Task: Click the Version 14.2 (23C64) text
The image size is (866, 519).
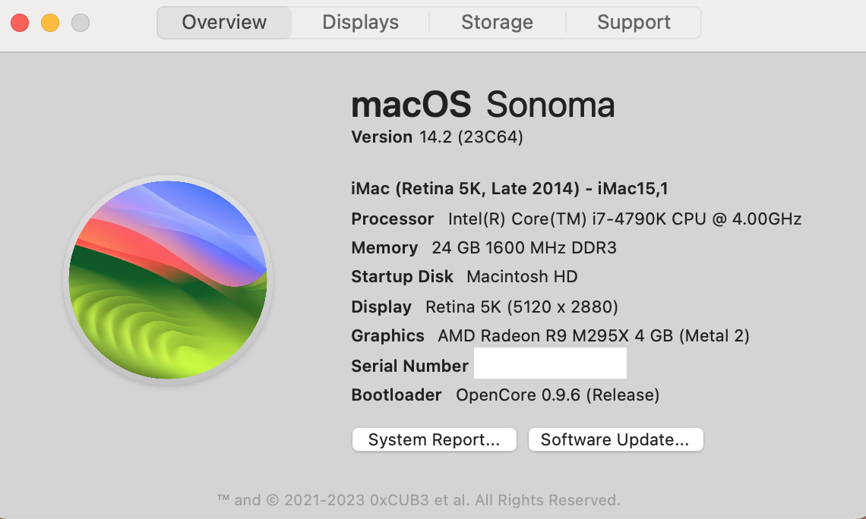Action: tap(437, 137)
